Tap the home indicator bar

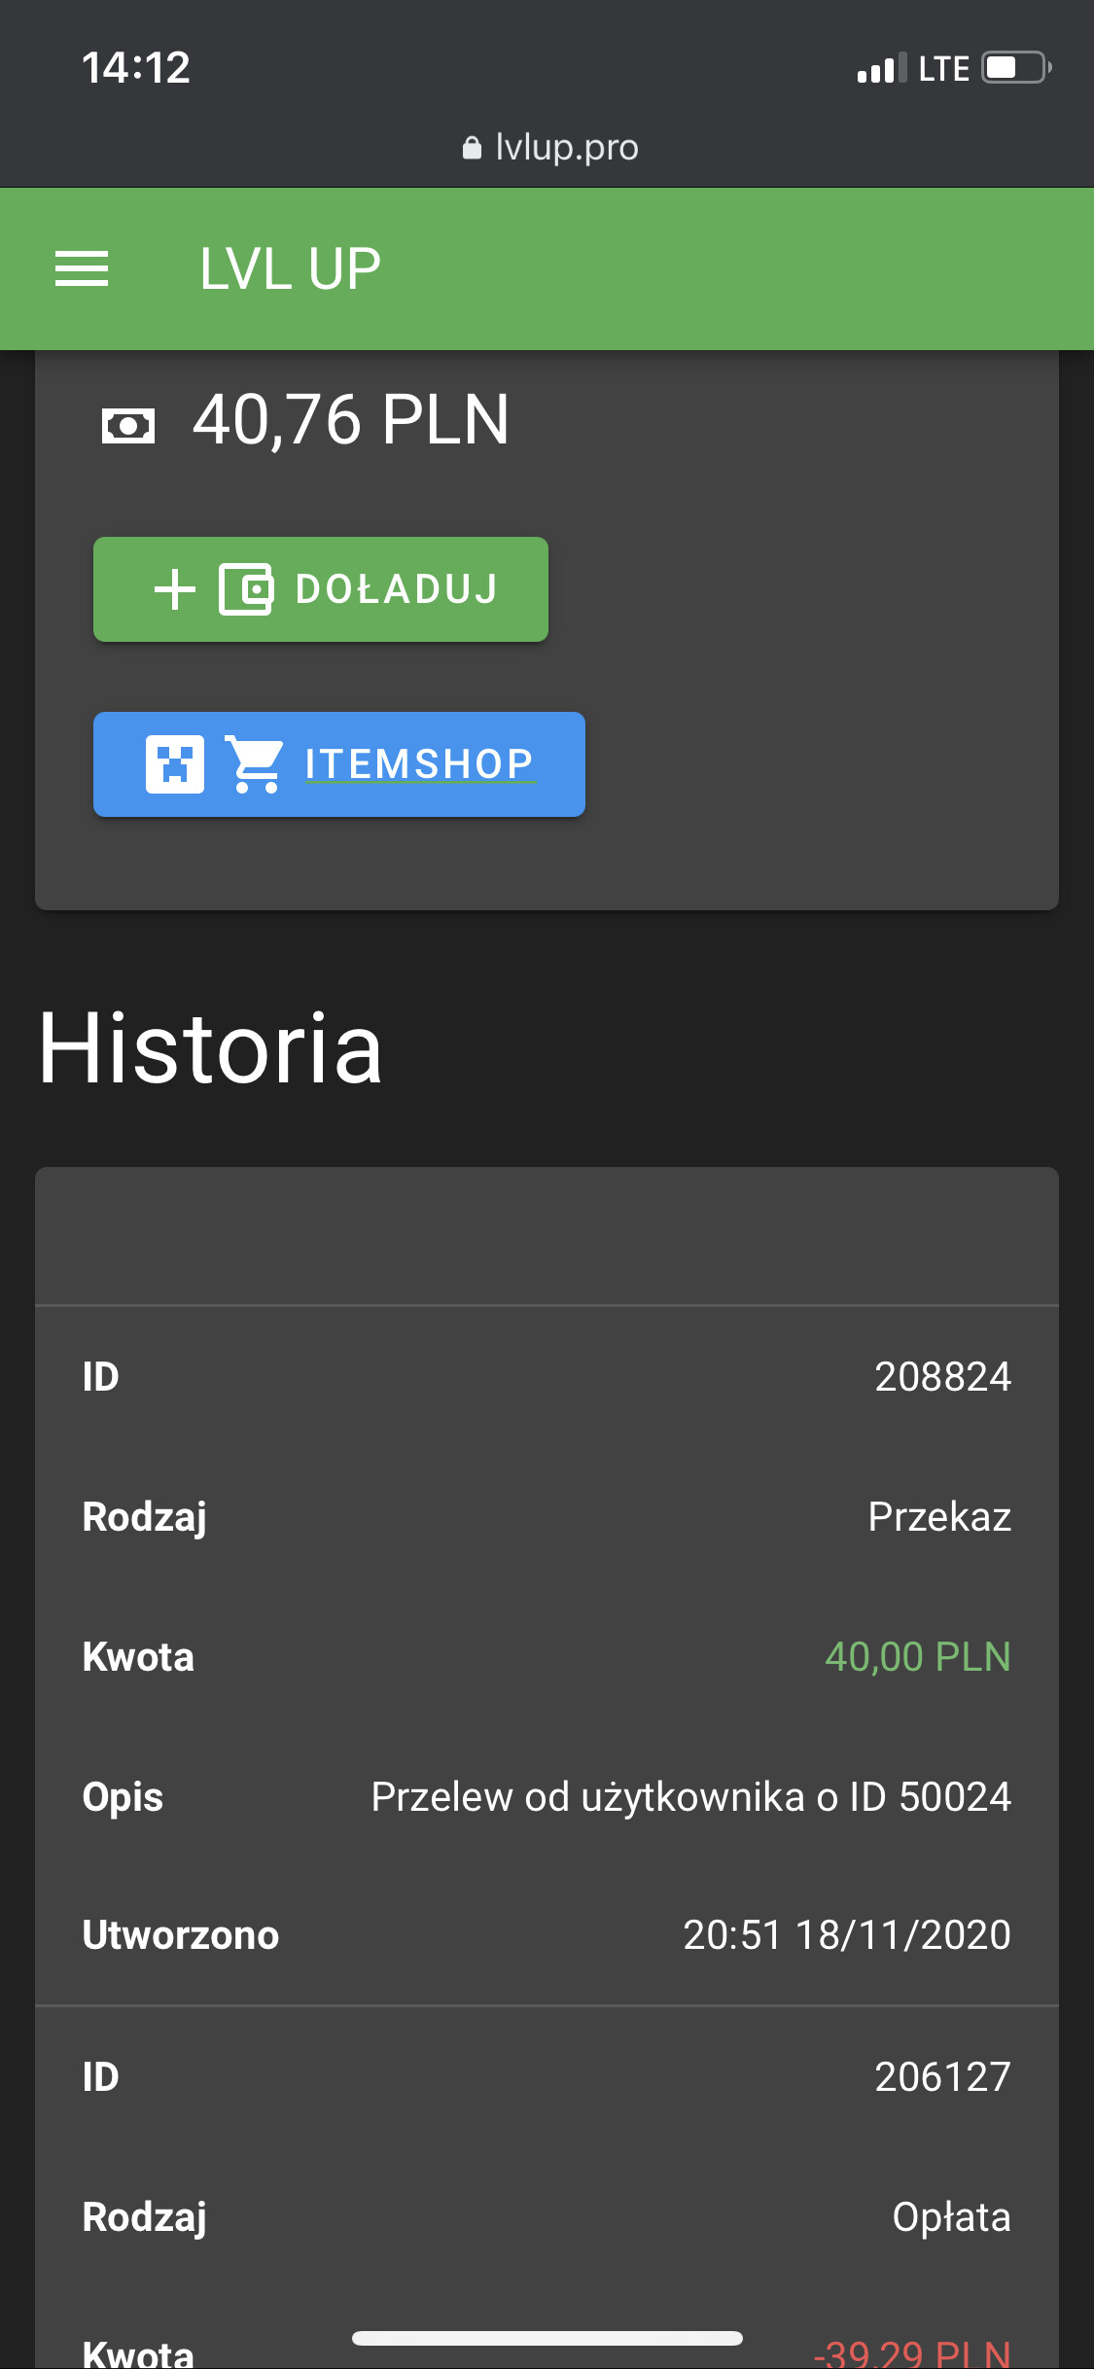click(547, 2338)
